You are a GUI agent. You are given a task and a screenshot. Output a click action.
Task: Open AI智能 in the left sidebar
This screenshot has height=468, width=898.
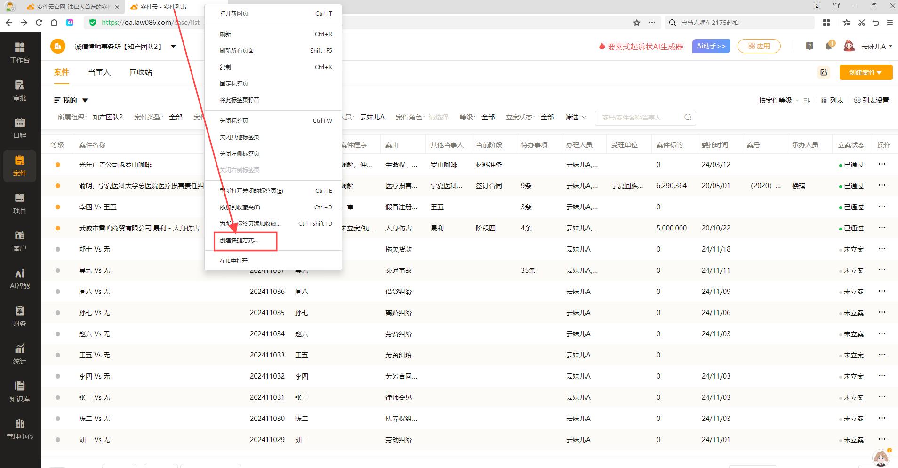coord(19,278)
